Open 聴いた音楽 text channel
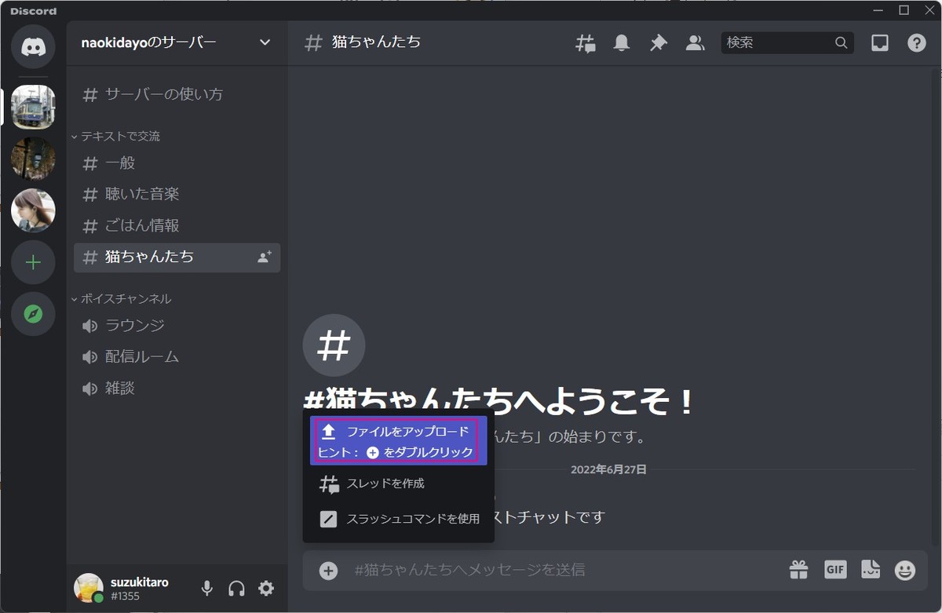 tap(177, 194)
